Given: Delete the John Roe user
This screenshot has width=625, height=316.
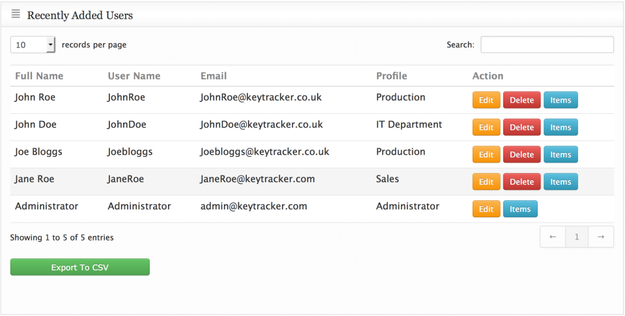Looking at the screenshot, I should (521, 100).
